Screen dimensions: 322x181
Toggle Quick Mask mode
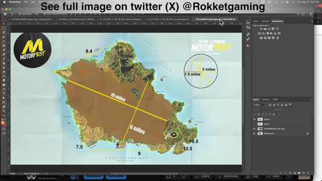coord(4,129)
